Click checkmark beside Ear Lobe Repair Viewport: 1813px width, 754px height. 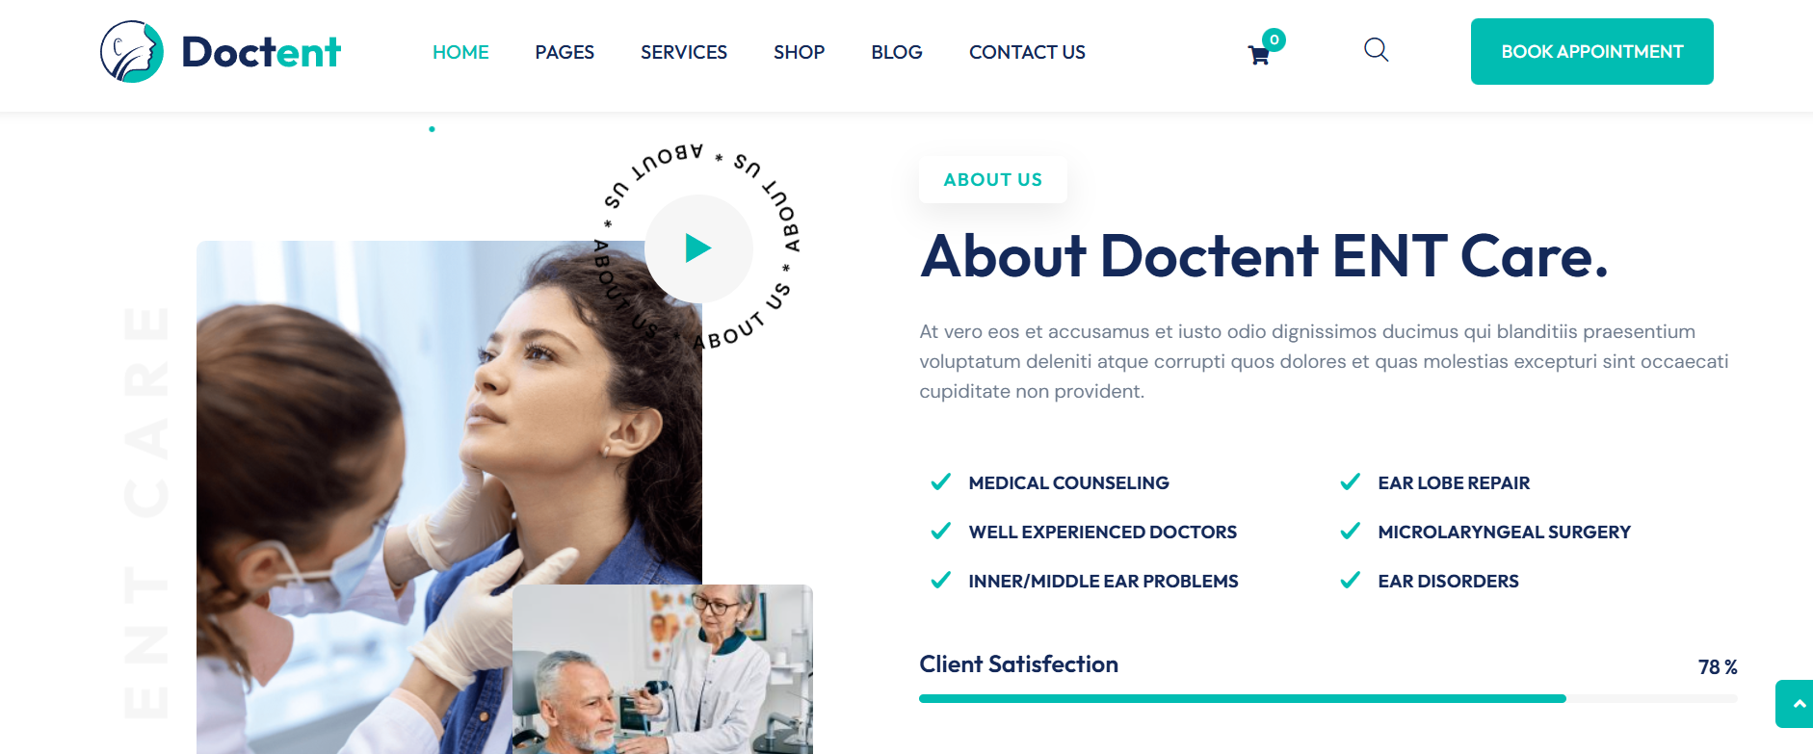coord(1351,482)
